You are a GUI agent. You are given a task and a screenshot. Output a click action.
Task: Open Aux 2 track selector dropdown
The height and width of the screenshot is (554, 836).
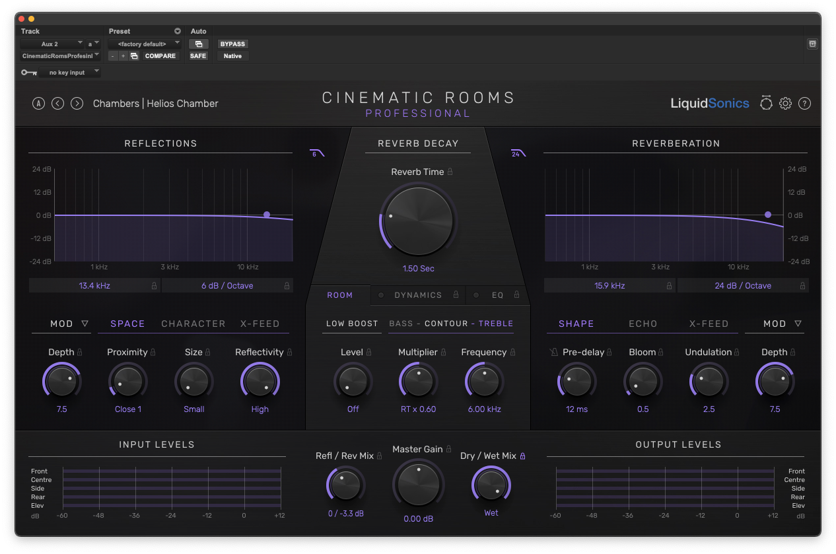52,44
